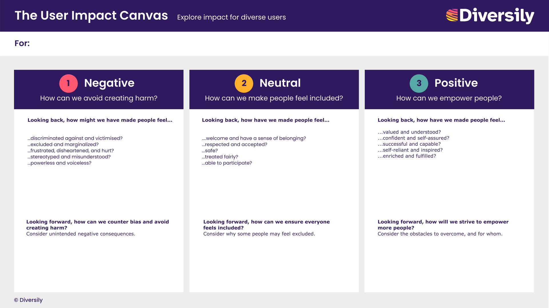
Task: Click the © Diversily footer text
Action: [28, 300]
